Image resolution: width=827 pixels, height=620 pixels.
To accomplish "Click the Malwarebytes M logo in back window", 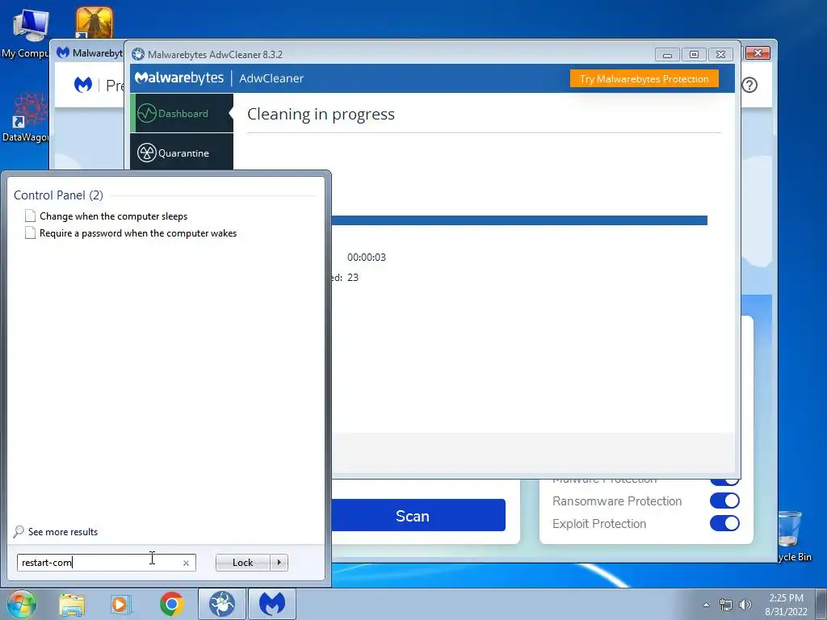I will [x=83, y=84].
